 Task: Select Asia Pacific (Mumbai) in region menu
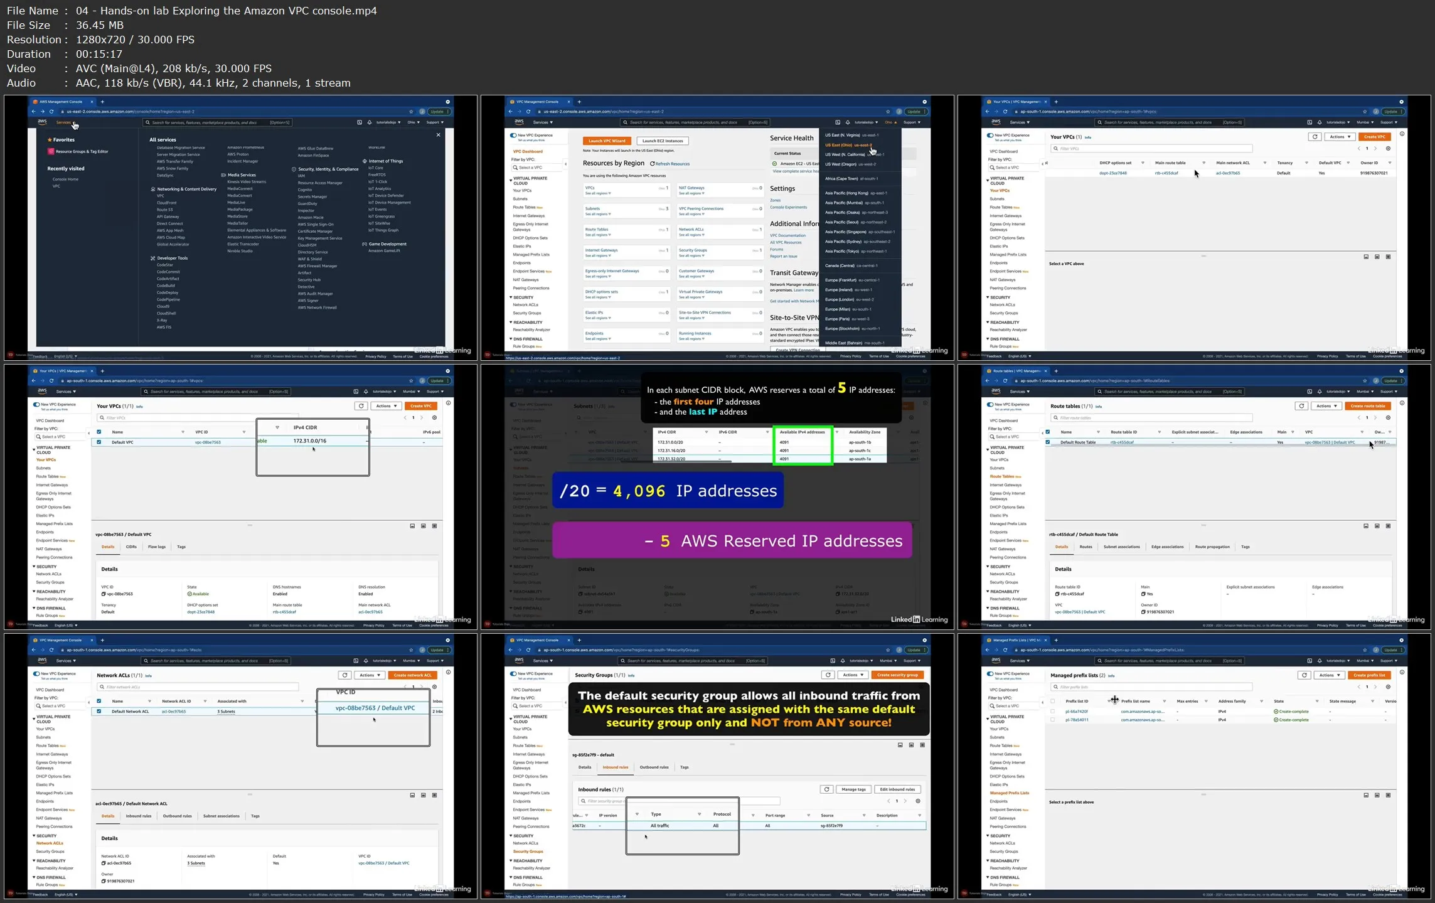pyautogui.click(x=855, y=203)
